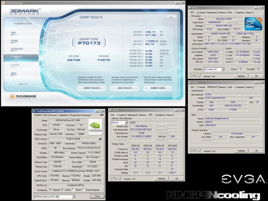Image resolution: width=268 pixels, height=201 pixels.
Task: Open the Main section in 3DMark Vantage
Action: [x=13, y=33]
